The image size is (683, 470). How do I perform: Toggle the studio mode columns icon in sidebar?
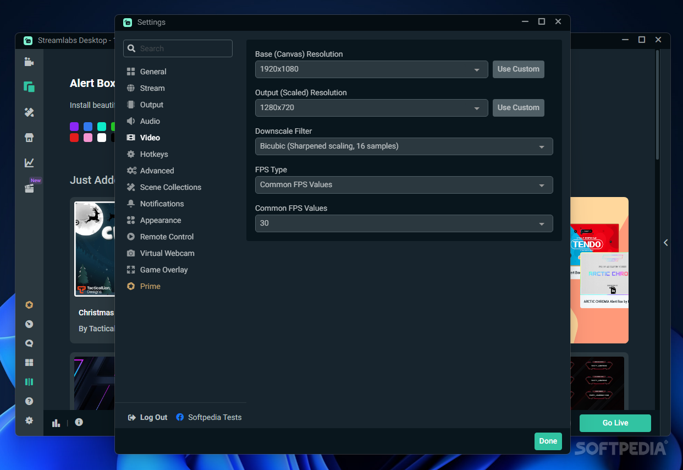point(29,382)
